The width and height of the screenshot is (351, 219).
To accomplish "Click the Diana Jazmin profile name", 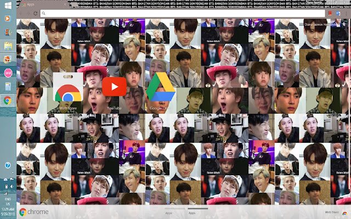I will (320, 24).
